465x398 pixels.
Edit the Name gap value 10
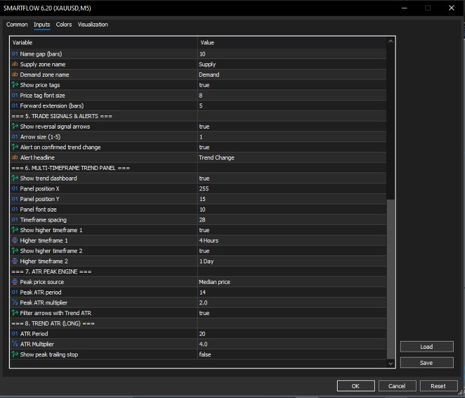[x=292, y=54]
